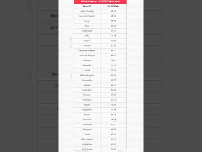This screenshot has height=152, width=202.
Task: Click the Rajasthan row label
Action: click(87, 119)
